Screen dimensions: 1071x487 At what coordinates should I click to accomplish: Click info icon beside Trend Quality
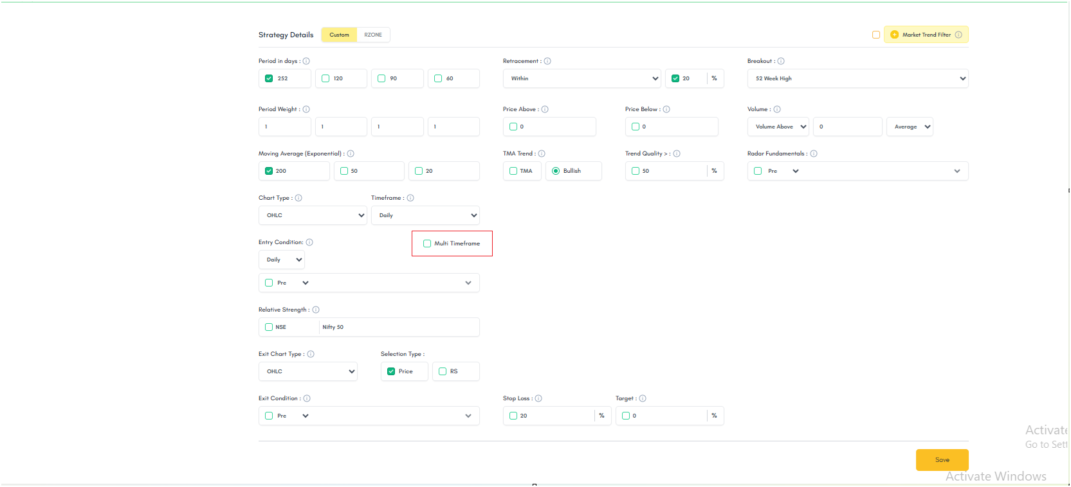point(677,154)
